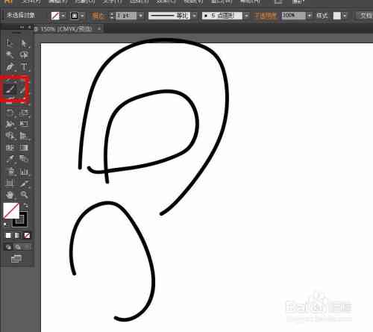Enable Draw Normal mode
The image size is (373, 332).
(x=8, y=247)
